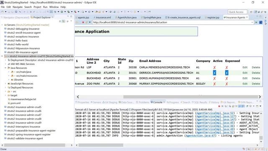The image size is (268, 151).
Task: Click the Quick Access search field
Action: (237, 12)
